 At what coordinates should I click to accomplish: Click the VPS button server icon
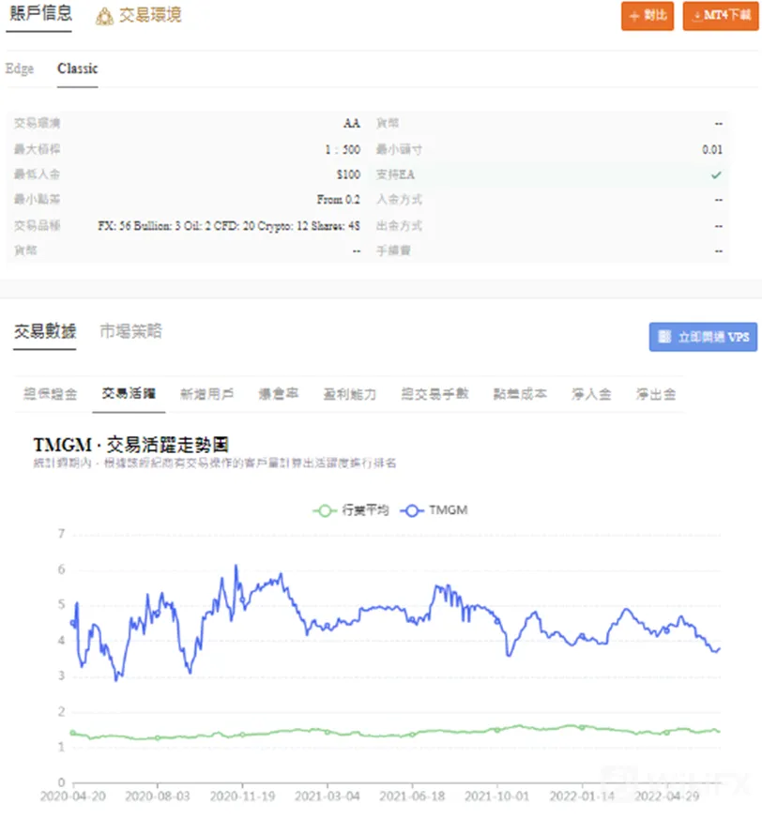pyautogui.click(x=664, y=337)
